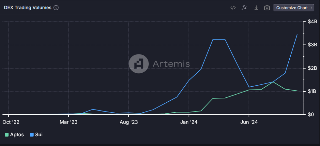Take a chart snapshot with camera icon
The height and width of the screenshot is (146, 320).
[x=267, y=8]
